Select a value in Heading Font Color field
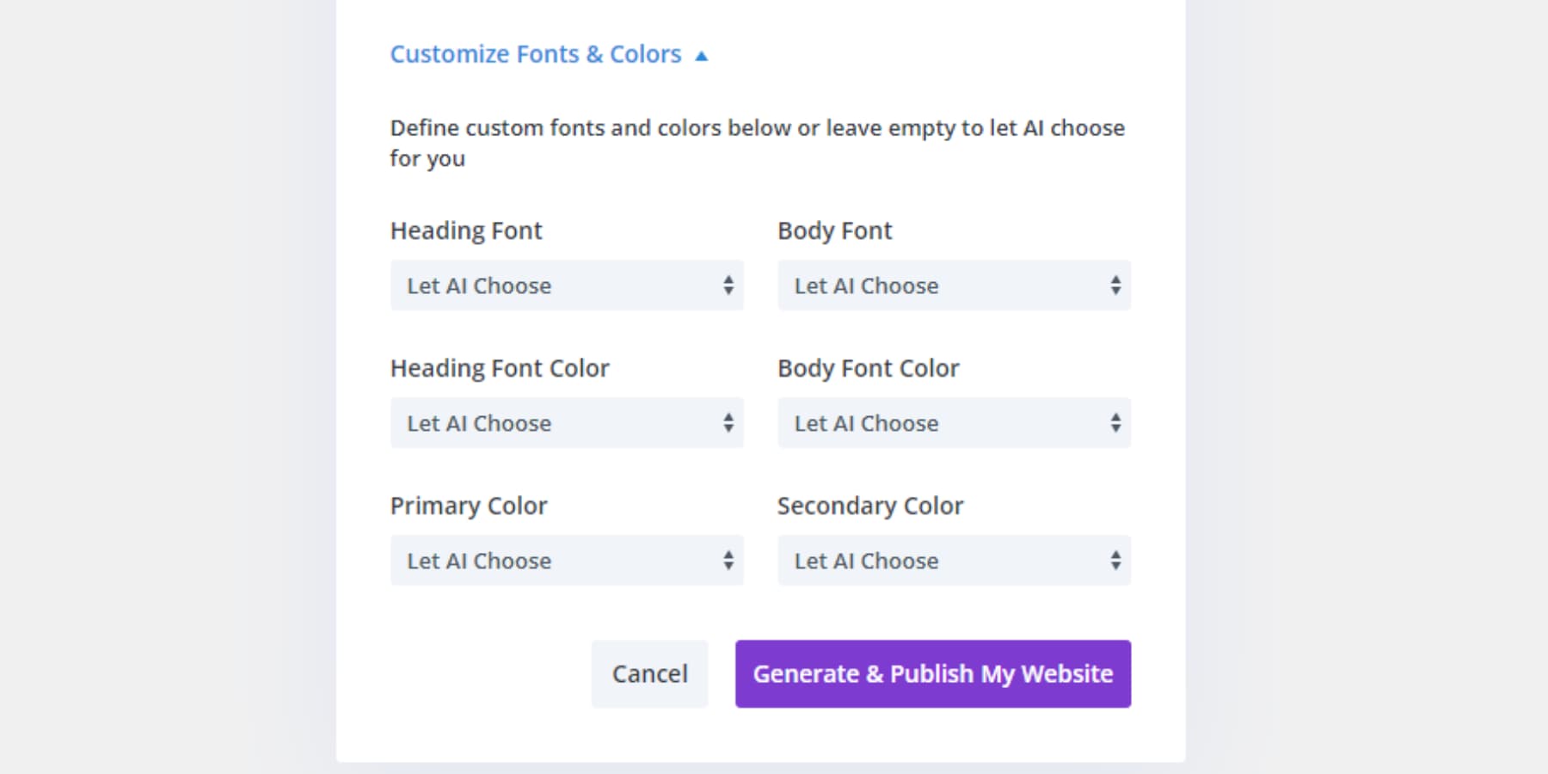 (x=567, y=423)
